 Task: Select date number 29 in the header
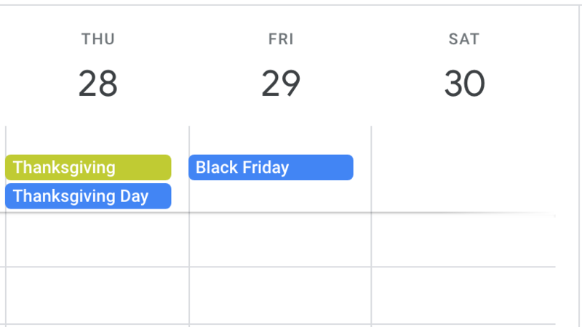281,84
